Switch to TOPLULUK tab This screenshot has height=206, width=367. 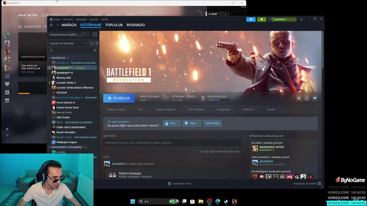tap(114, 25)
